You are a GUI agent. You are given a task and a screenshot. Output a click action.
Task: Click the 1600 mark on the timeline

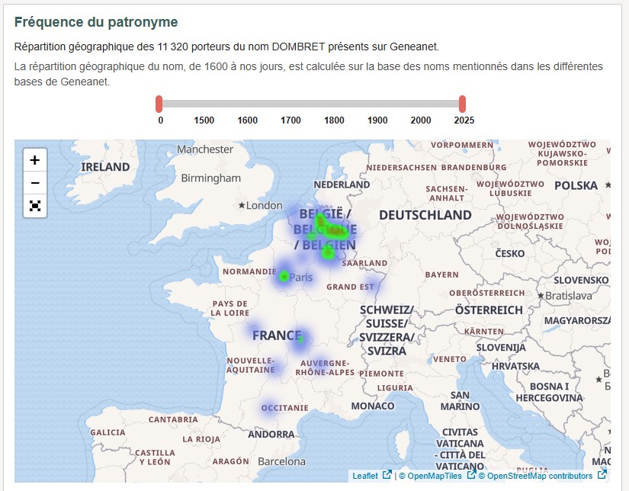tap(248, 120)
